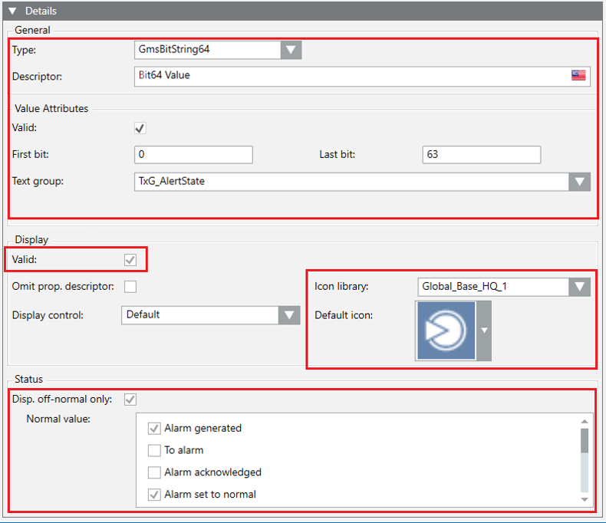Click the US flag language icon
This screenshot has width=606, height=523.
point(578,75)
